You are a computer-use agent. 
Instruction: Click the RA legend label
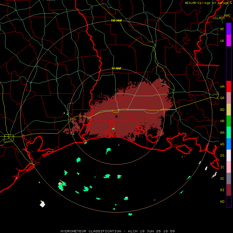click(222, 133)
